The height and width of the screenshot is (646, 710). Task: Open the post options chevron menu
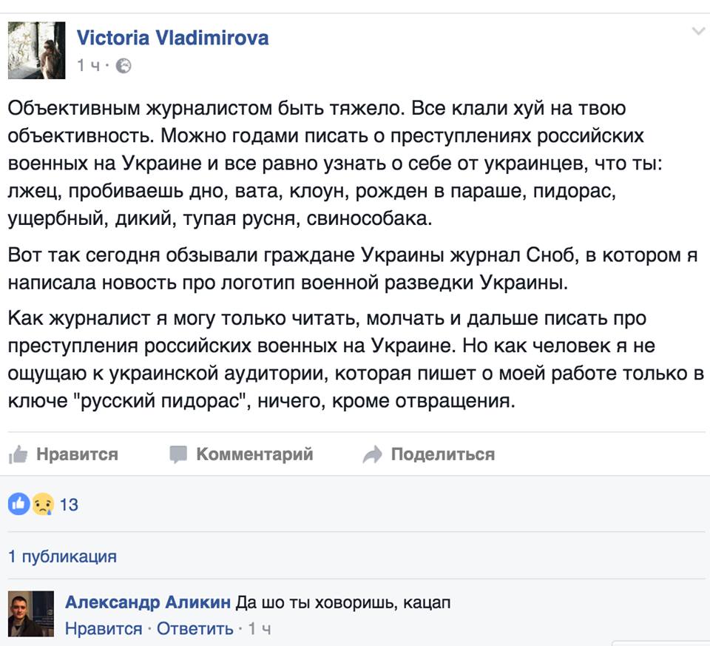tap(697, 31)
